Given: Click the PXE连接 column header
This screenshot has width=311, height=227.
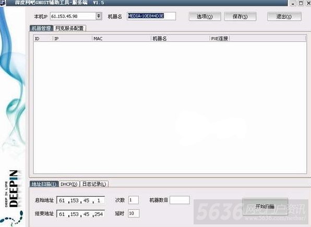Looking at the screenshot, I should pyautogui.click(x=219, y=39).
